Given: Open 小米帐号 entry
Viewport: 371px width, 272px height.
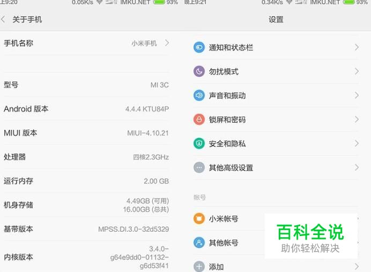Looking at the screenshot, I should pos(276,218).
